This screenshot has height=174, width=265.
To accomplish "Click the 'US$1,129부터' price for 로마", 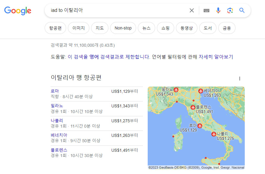I will (x=125, y=91).
